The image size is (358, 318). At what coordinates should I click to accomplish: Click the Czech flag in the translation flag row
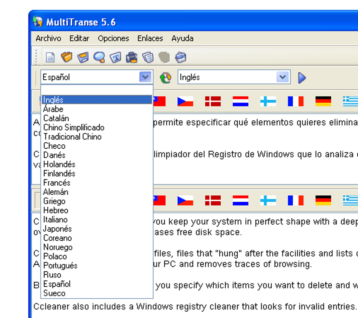tap(185, 201)
